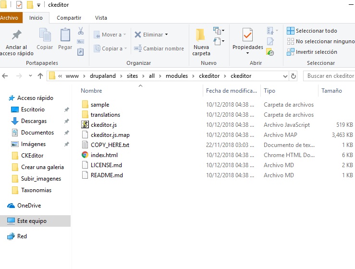The width and height of the screenshot is (355, 269).
Task: Open quick access toolbar customize dropdown
Action: [39, 5]
